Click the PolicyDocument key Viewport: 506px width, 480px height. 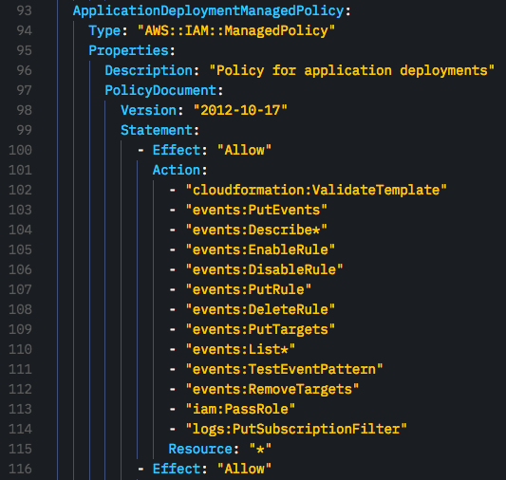160,90
